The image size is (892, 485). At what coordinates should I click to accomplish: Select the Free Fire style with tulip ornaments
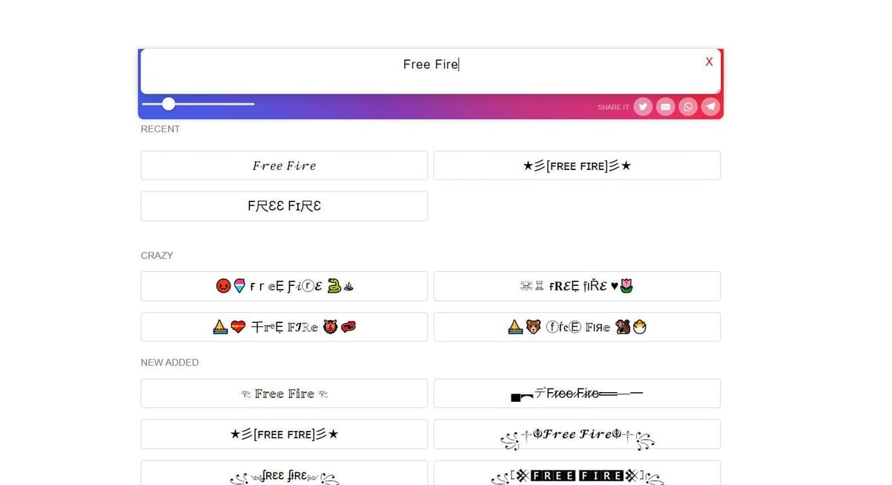284,393
